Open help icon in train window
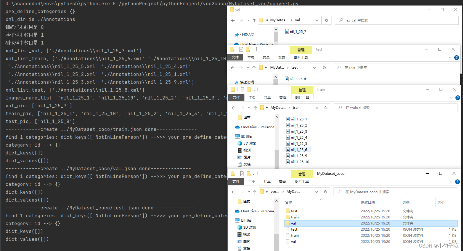This screenshot has height=251, width=463. pyautogui.click(x=458, y=98)
